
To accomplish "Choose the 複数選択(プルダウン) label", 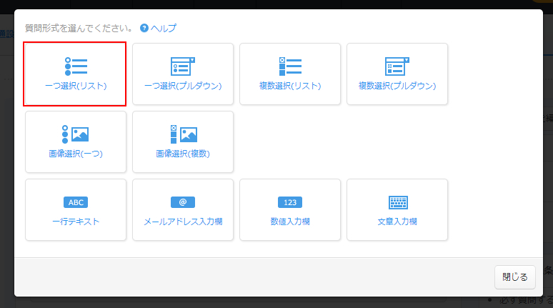I will (397, 86).
